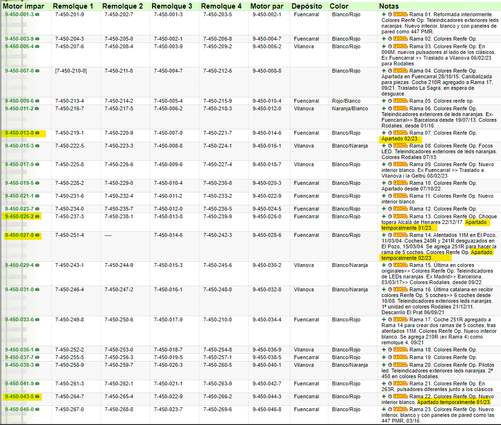The image size is (501, 425).
Task: Click FICHA badge in Rama 10 row
Action: (400, 183)
